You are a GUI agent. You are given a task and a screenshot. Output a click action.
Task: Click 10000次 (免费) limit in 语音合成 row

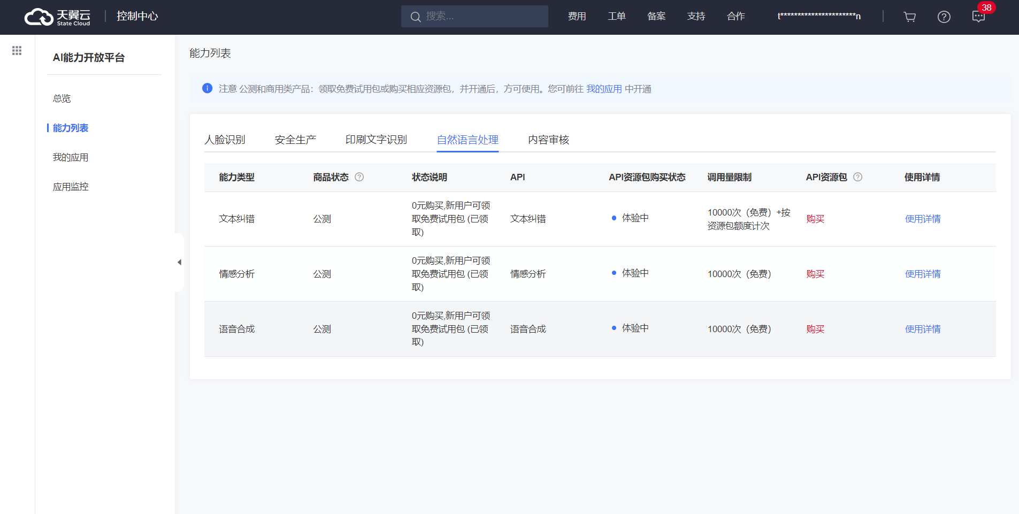(739, 329)
